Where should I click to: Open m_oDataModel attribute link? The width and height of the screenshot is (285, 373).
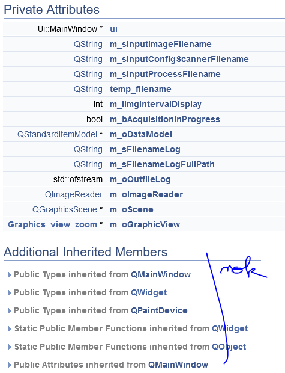141,134
